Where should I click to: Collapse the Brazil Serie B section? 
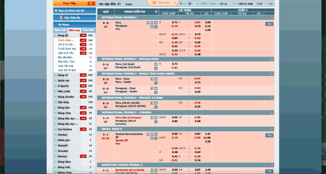coord(272,128)
